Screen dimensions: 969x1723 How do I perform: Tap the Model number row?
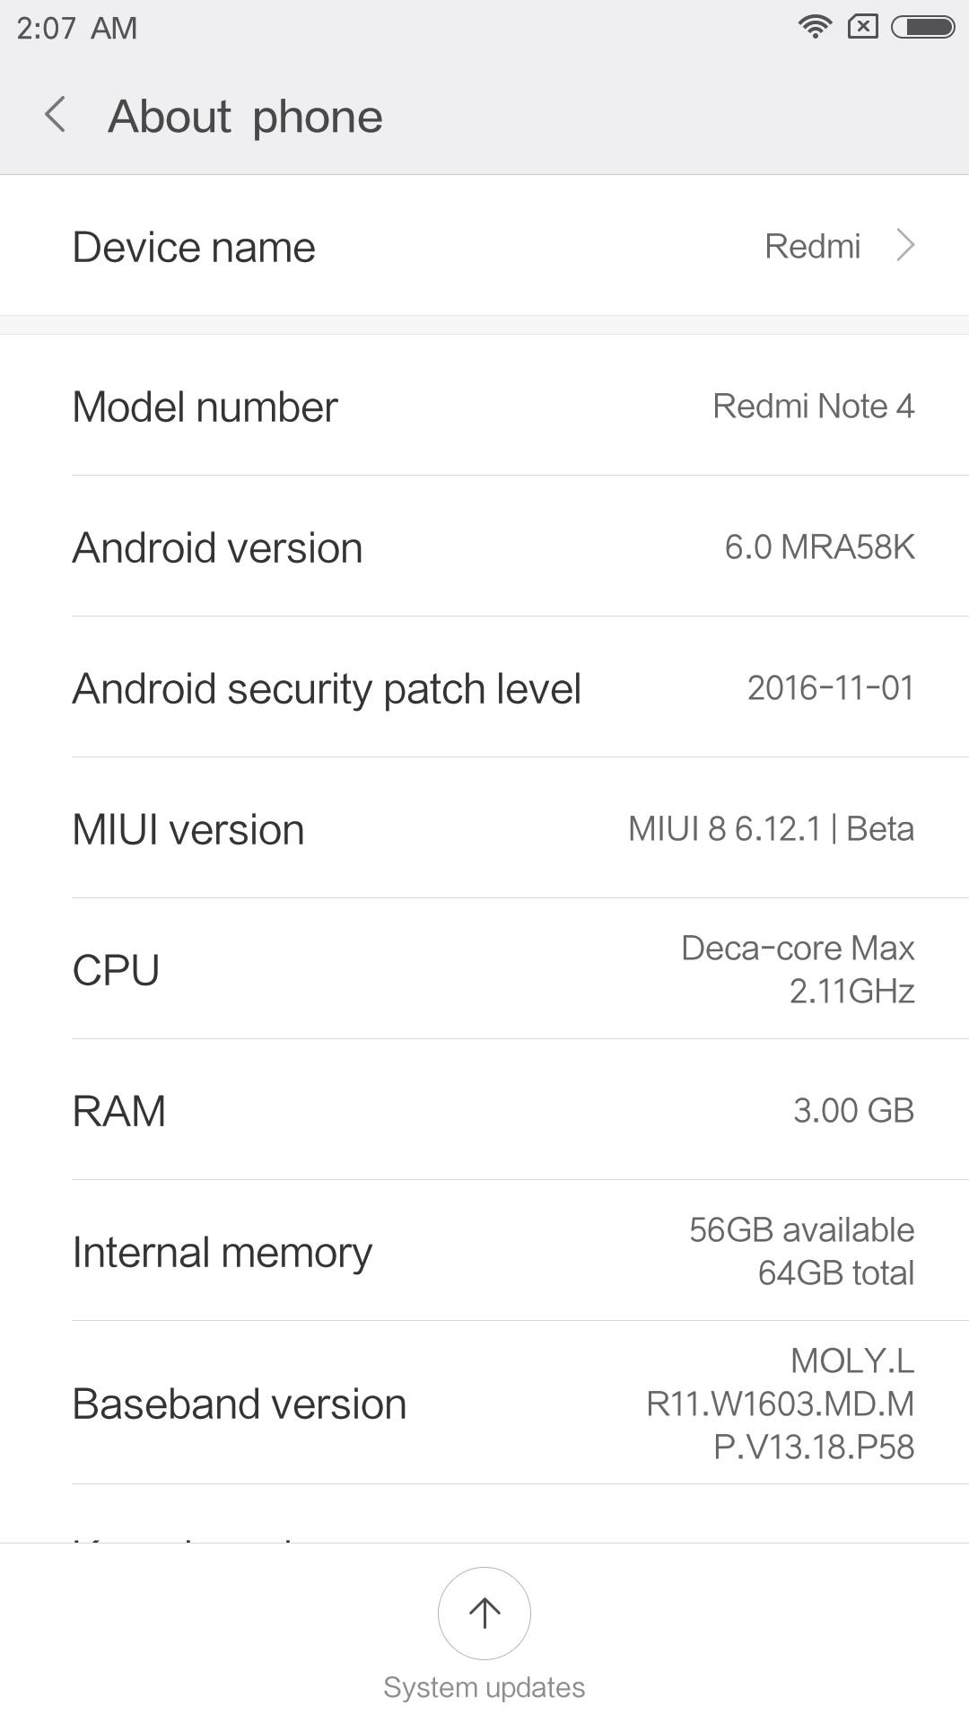(x=484, y=406)
